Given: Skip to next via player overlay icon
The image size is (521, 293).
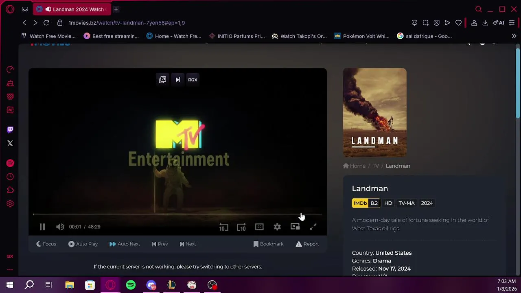Looking at the screenshot, I should pos(177,80).
